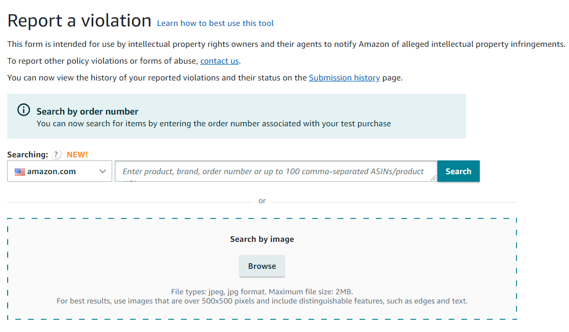Open the Submission history page link
Image resolution: width=569 pixels, height=332 pixels.
[344, 77]
